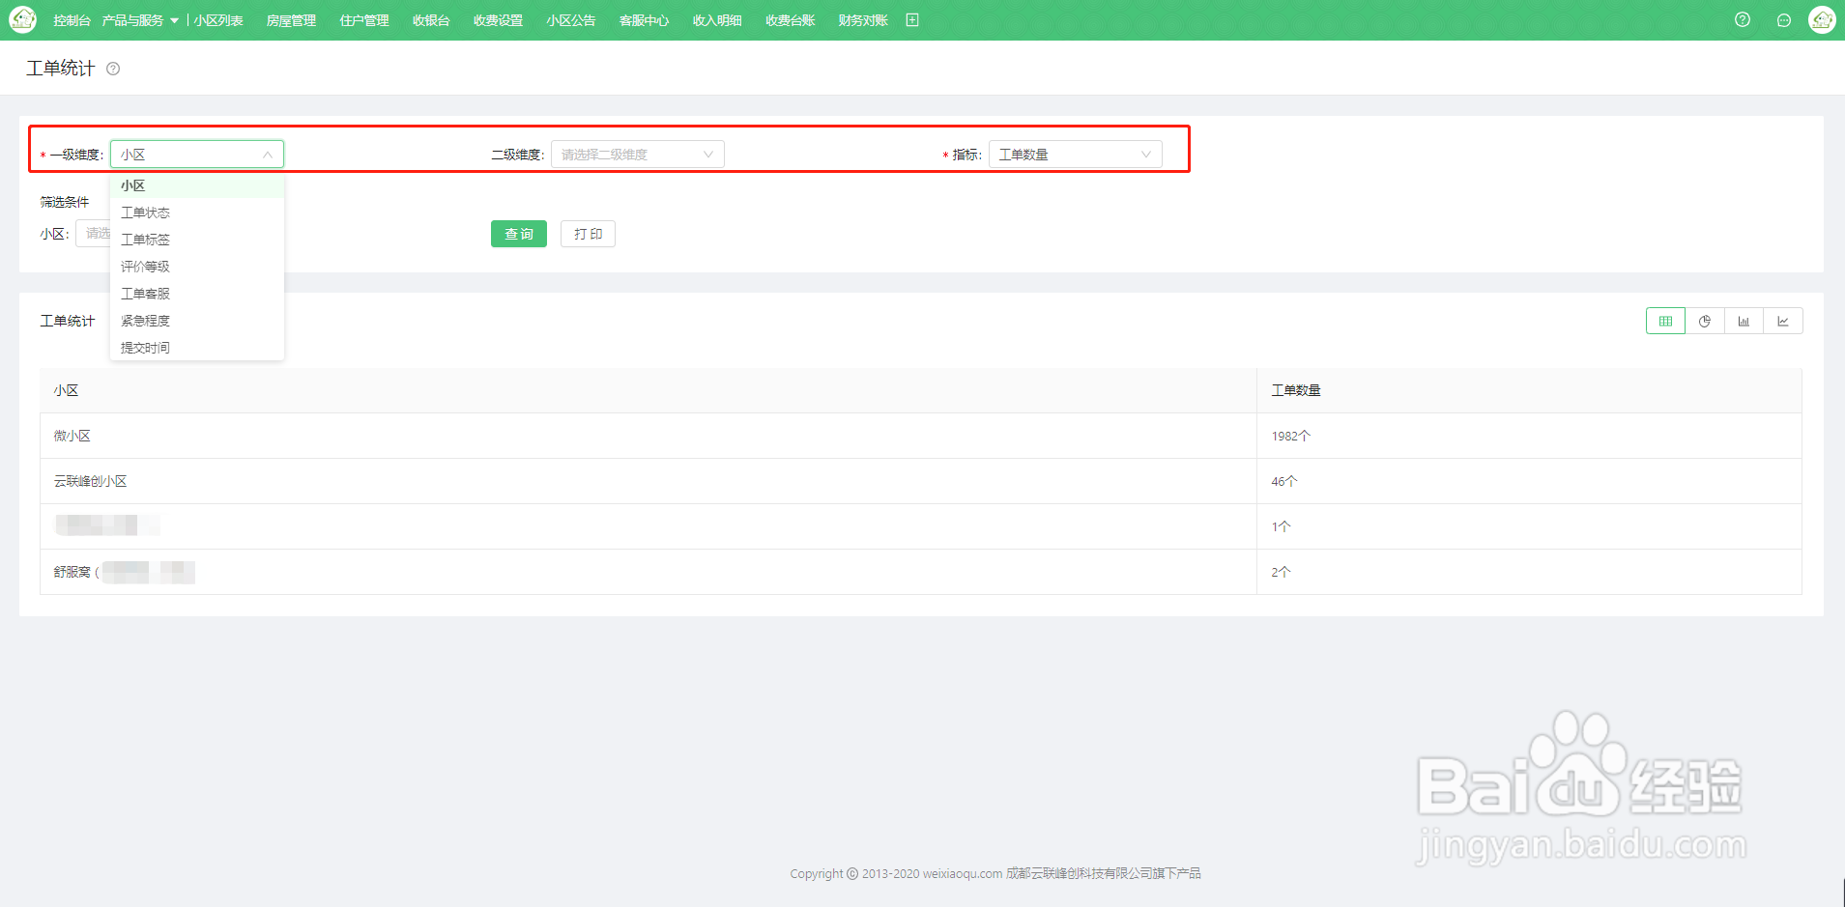The width and height of the screenshot is (1845, 907).
Task: Open the 指标 工单数量 dropdown
Action: (1076, 155)
